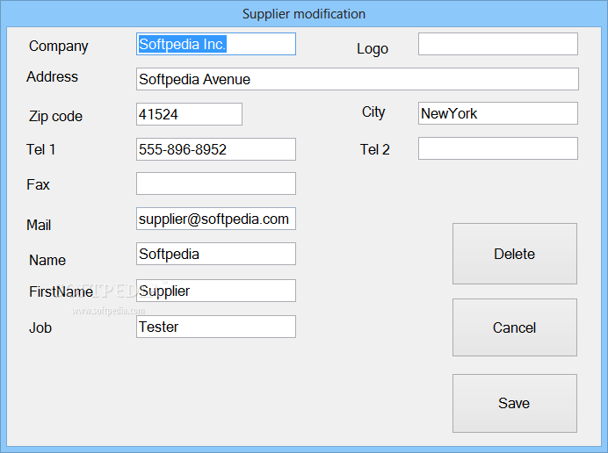The height and width of the screenshot is (453, 608).
Task: Click the Address label
Action: [52, 76]
